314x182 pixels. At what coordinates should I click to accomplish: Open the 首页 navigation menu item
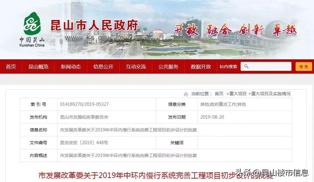pyautogui.click(x=11, y=66)
